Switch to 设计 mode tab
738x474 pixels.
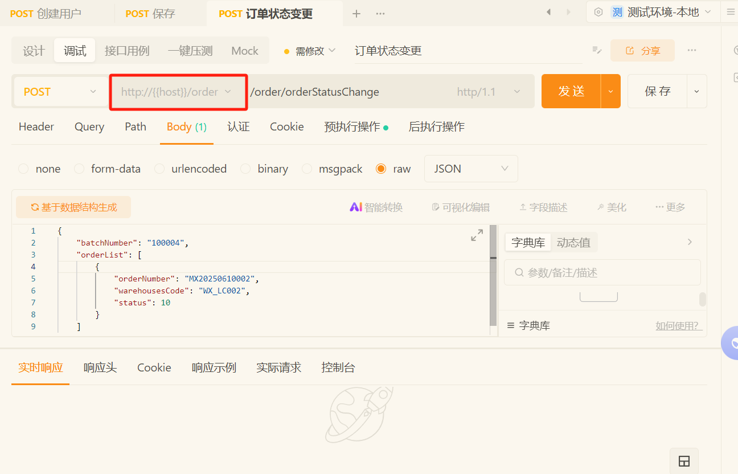point(34,51)
